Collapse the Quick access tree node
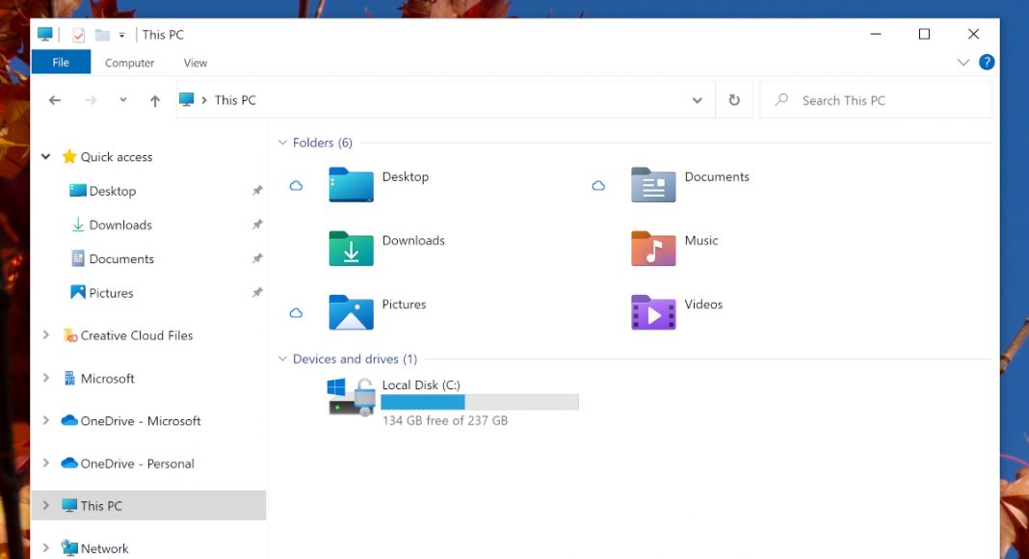This screenshot has height=559, width=1029. [46, 156]
